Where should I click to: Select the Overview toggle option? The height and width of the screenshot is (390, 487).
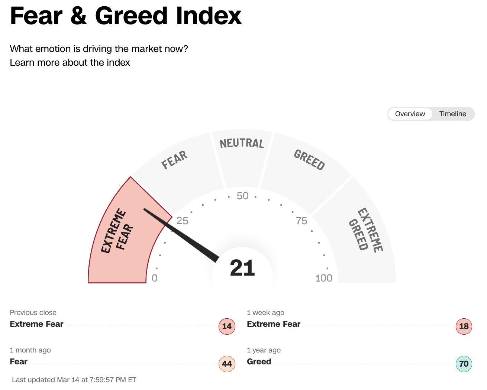[x=410, y=114]
